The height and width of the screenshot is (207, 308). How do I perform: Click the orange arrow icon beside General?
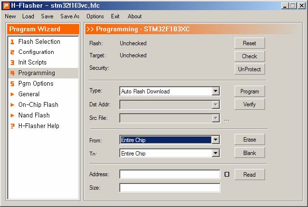coord(12,94)
